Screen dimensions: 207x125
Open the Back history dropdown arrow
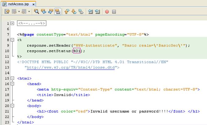point(19,11)
